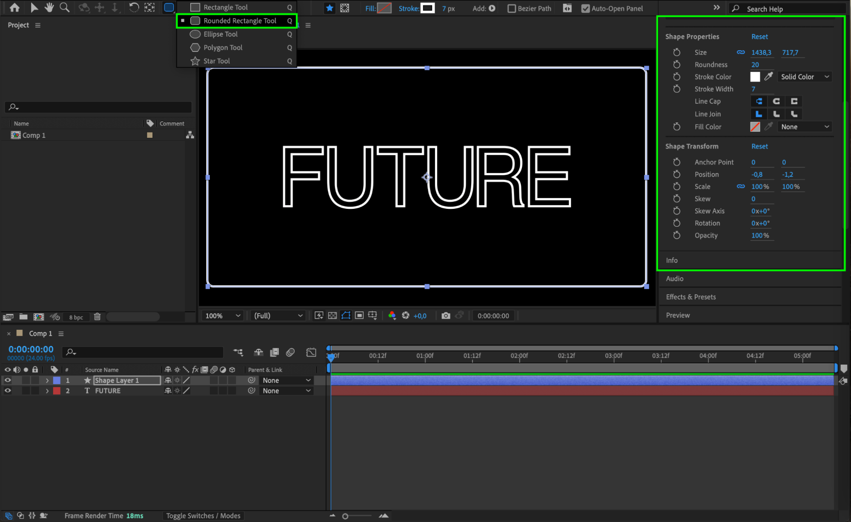This screenshot has height=522, width=851.
Task: Toggle Fast Previews in the viewer footer
Action: (319, 316)
